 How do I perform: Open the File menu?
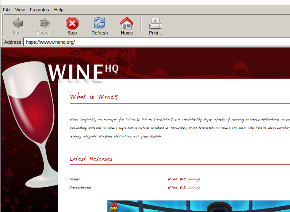pos(6,10)
